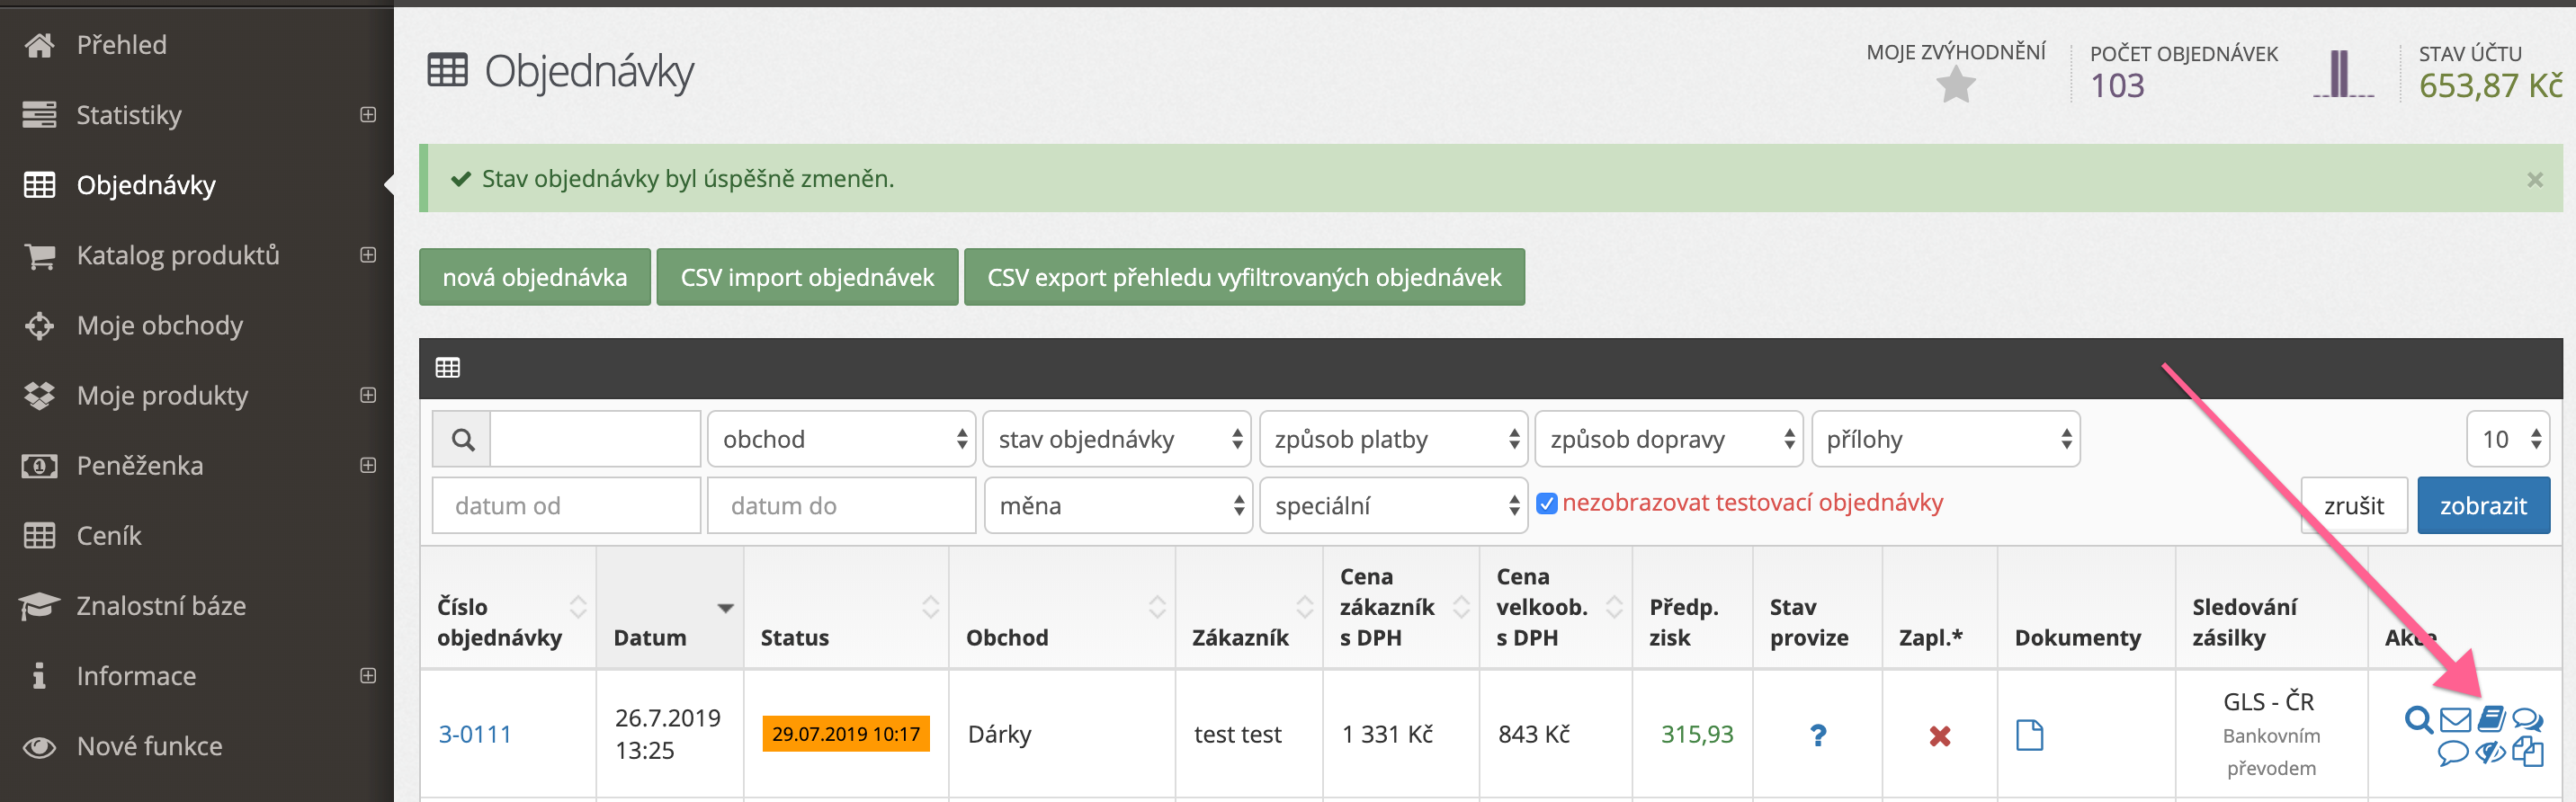Click the blue question mark in Stav provize
The height and width of the screenshot is (802, 2576).
1817,735
